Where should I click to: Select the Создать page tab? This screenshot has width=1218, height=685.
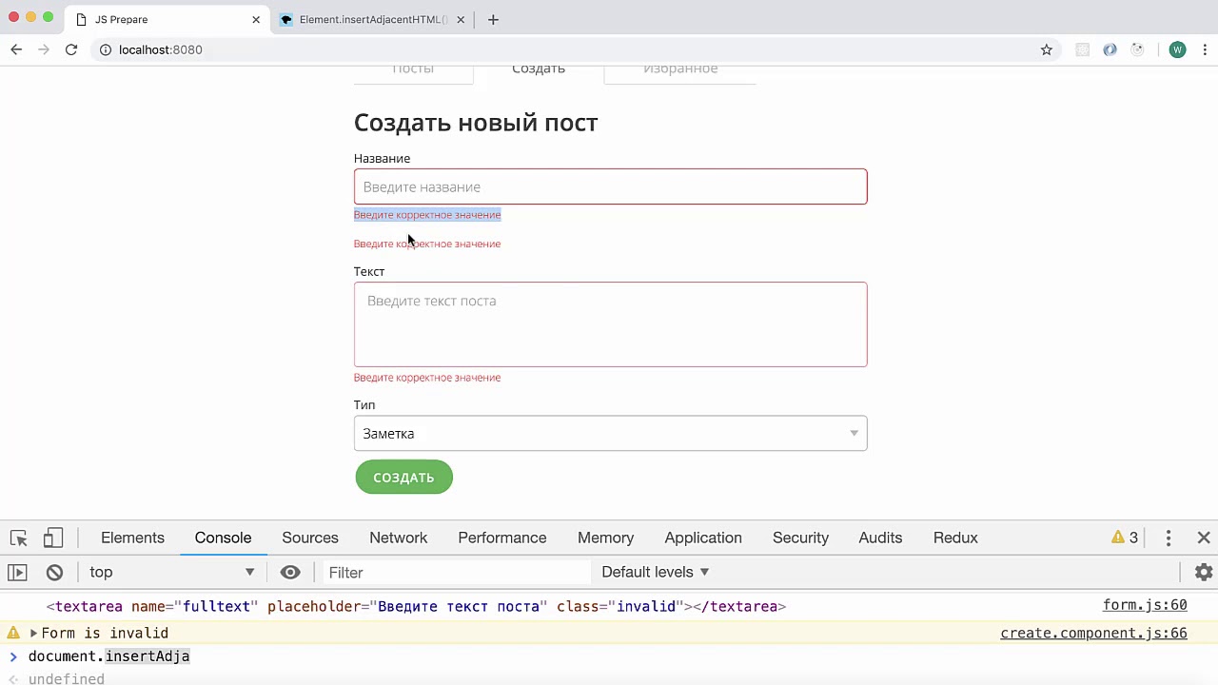[539, 72]
